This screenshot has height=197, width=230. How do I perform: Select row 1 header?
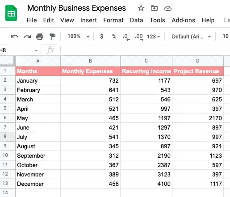8,71
